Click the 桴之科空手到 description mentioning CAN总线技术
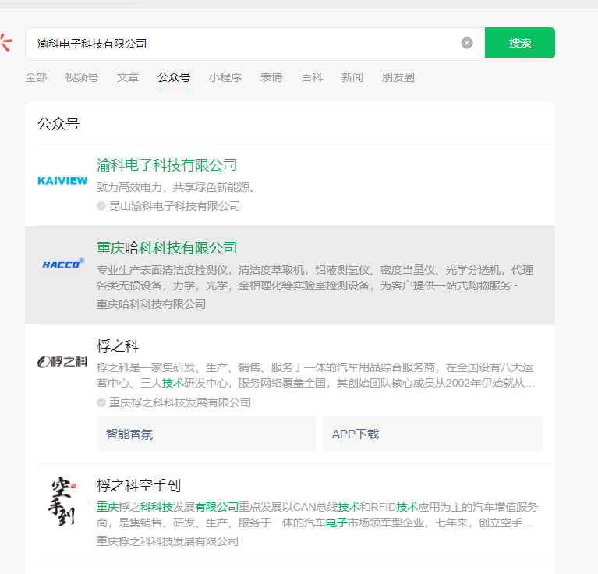Screen dimensions: 598x574 pos(317,515)
